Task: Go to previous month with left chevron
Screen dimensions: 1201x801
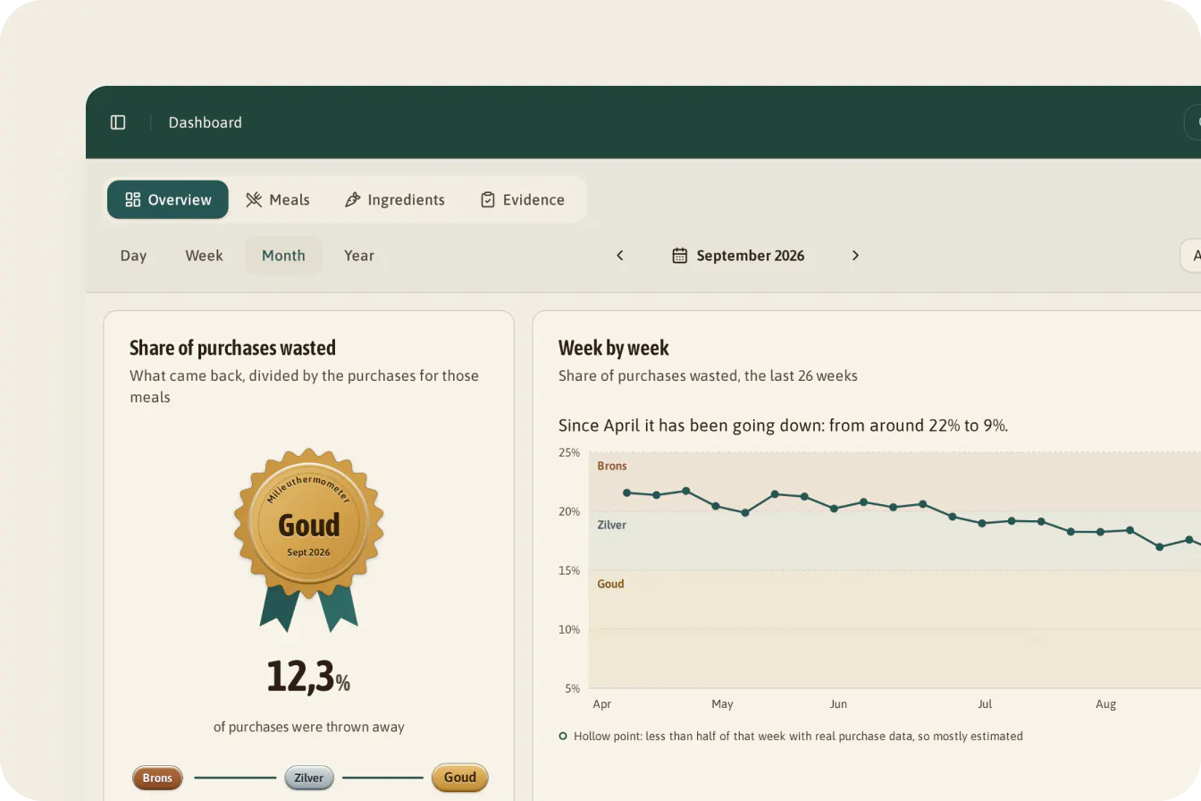Action: pos(620,256)
